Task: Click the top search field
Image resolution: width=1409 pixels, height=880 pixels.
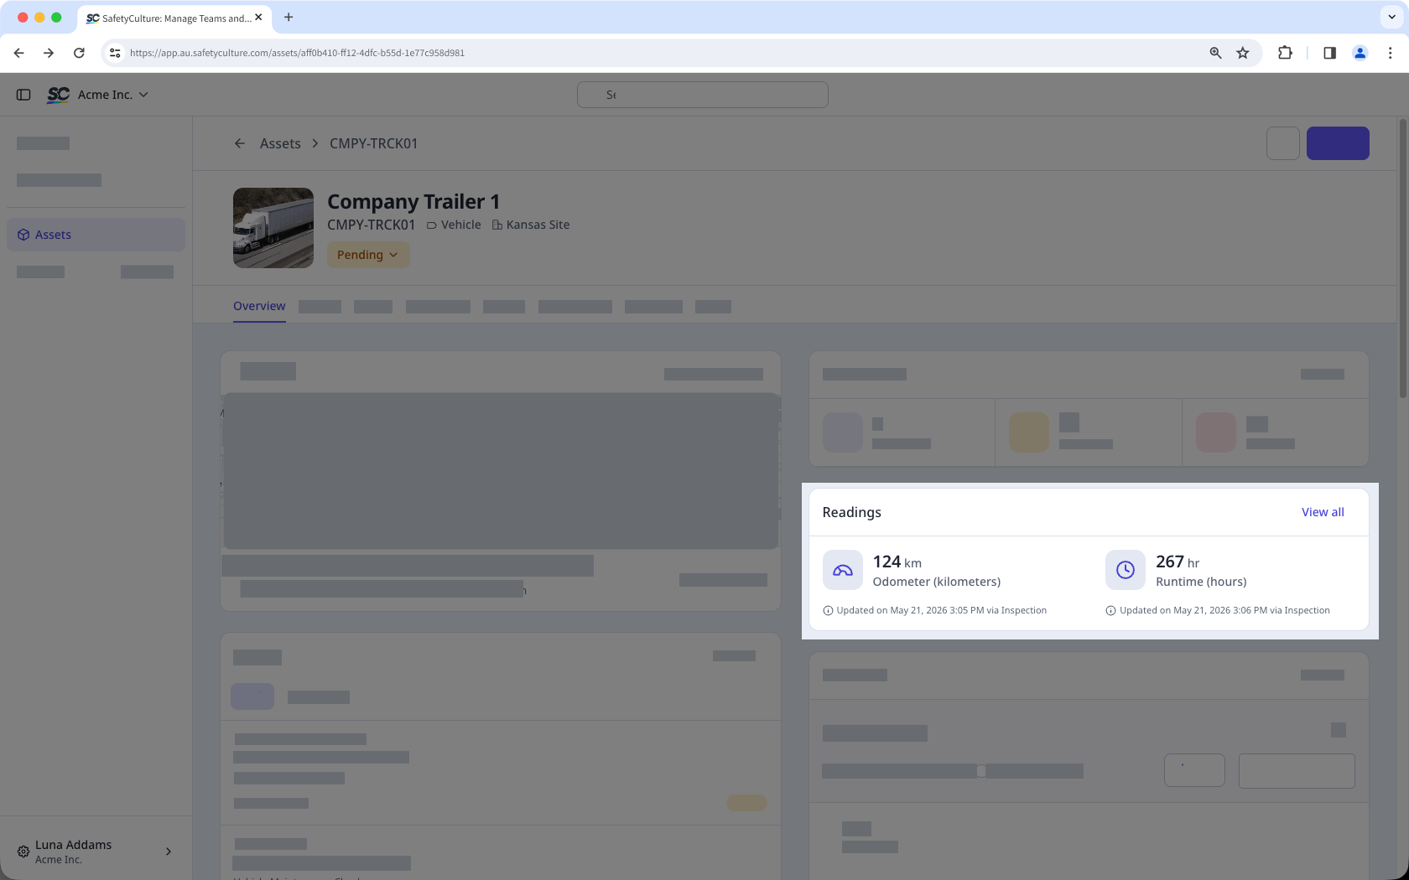Action: (x=703, y=95)
